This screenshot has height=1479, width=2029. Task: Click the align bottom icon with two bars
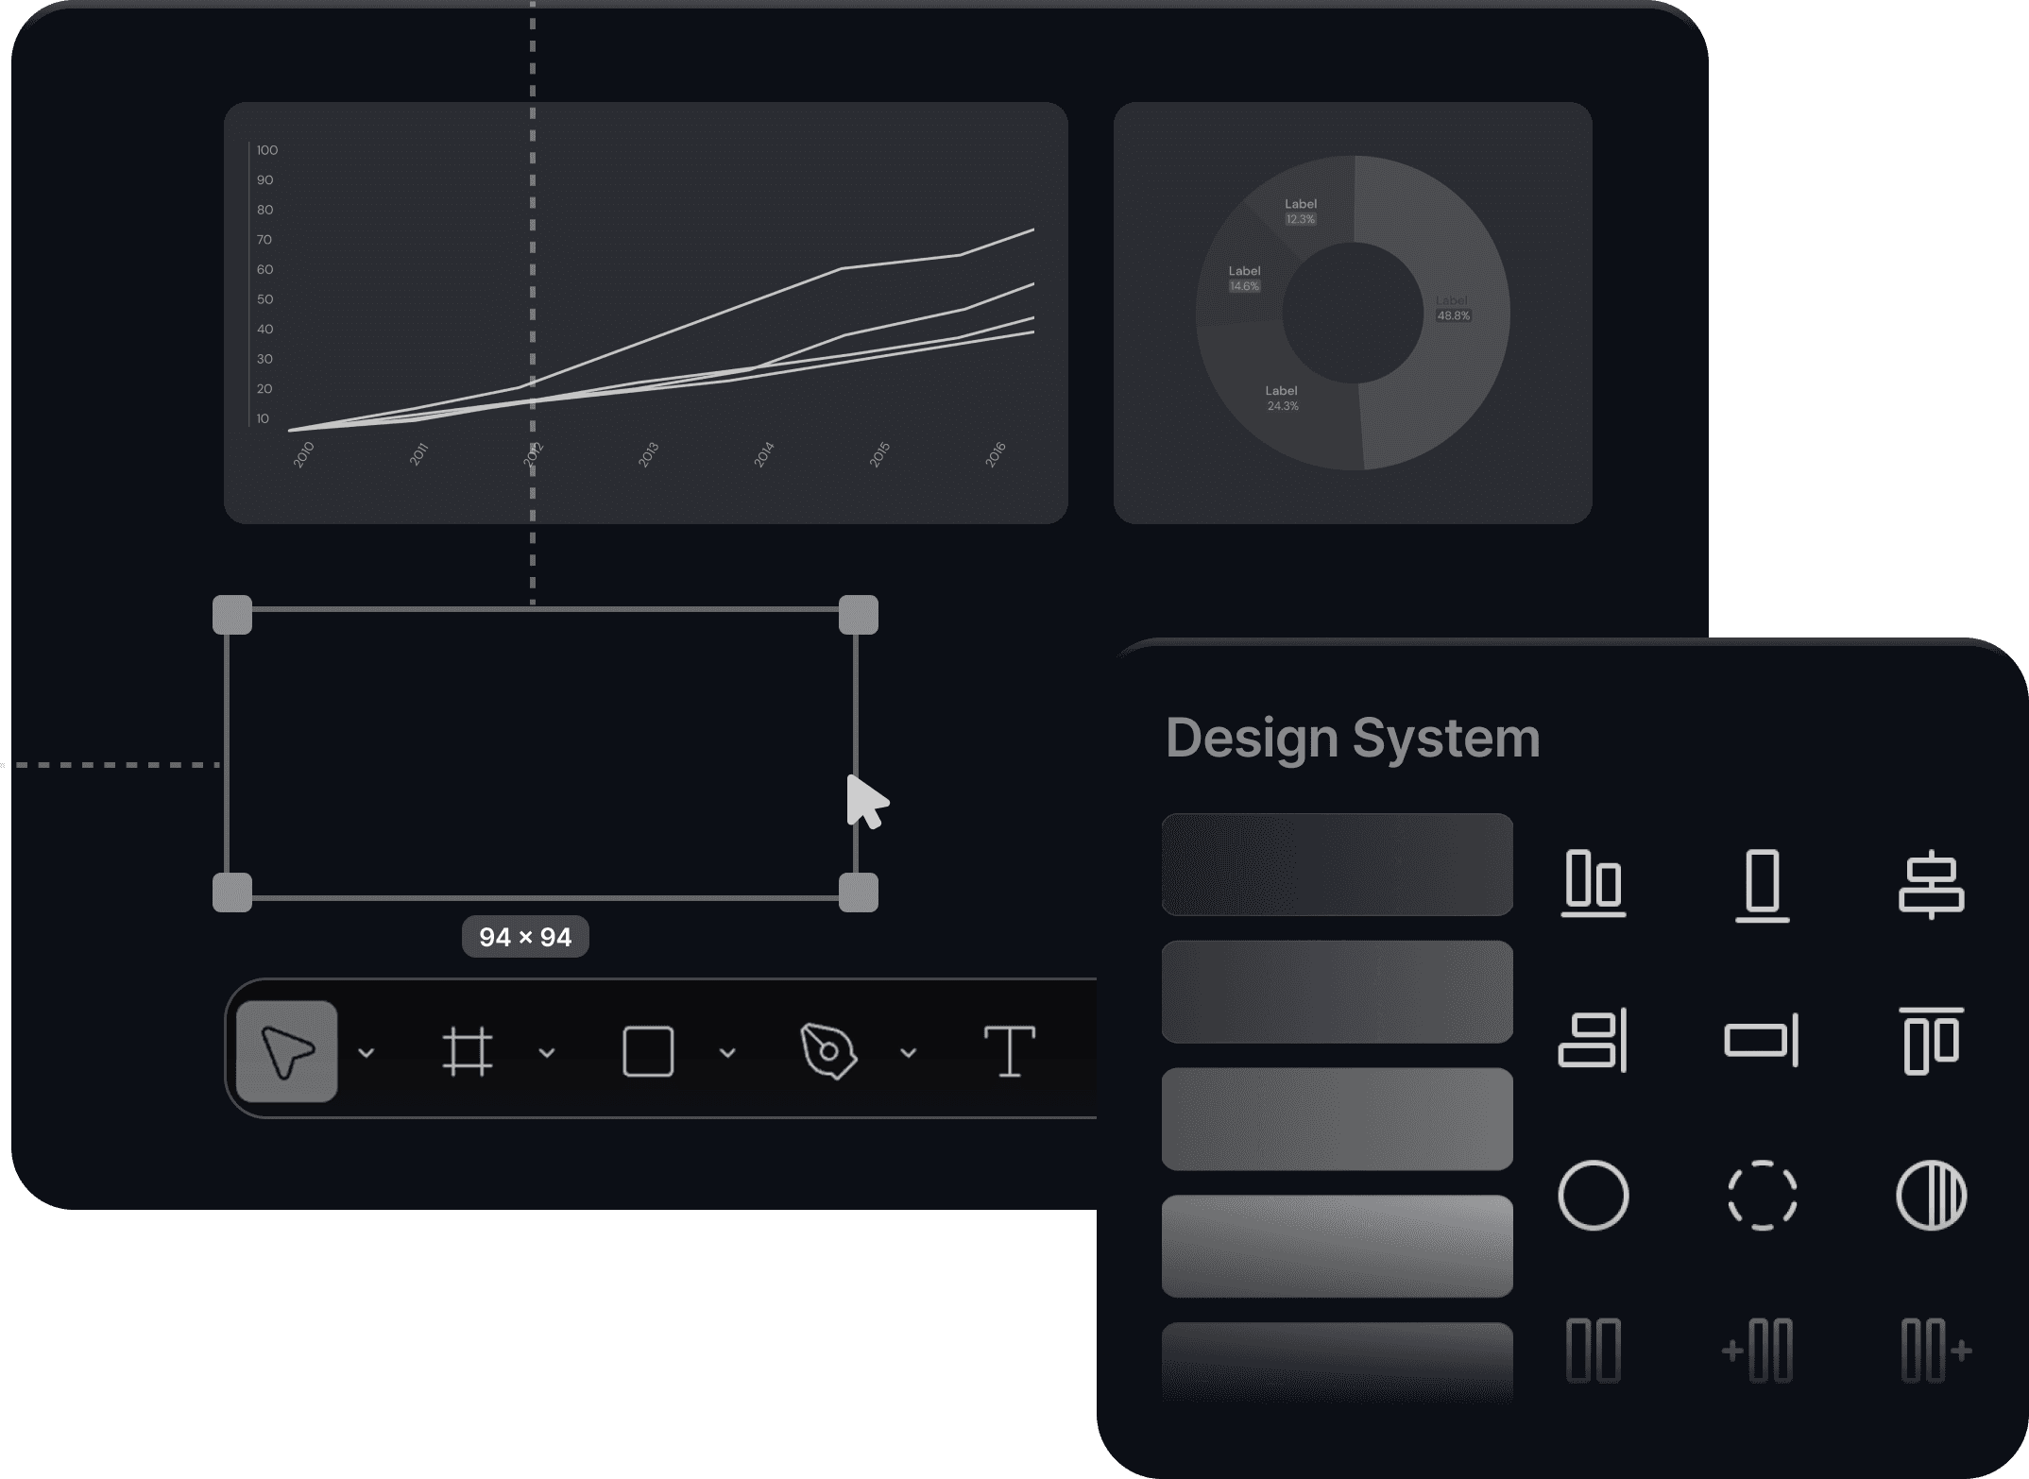pyautogui.click(x=1594, y=884)
